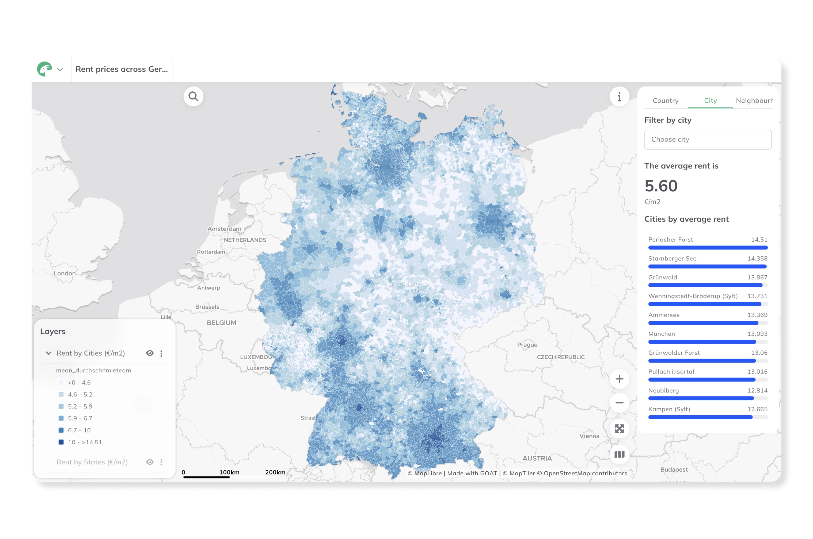Click the Rent by Cities (€/m2) layer name
813x539 pixels.
91,353
